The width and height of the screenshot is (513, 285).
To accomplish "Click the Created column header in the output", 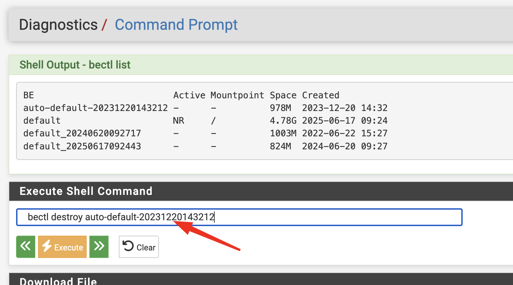I will click(x=321, y=95).
